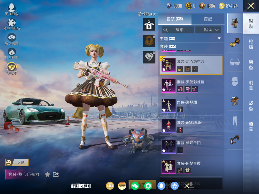Dismiss the screenshot share bar X
Screen dimensions: 259x194
(x=187, y=186)
